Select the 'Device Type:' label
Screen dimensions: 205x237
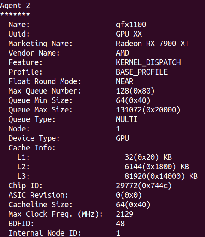coord(34,139)
